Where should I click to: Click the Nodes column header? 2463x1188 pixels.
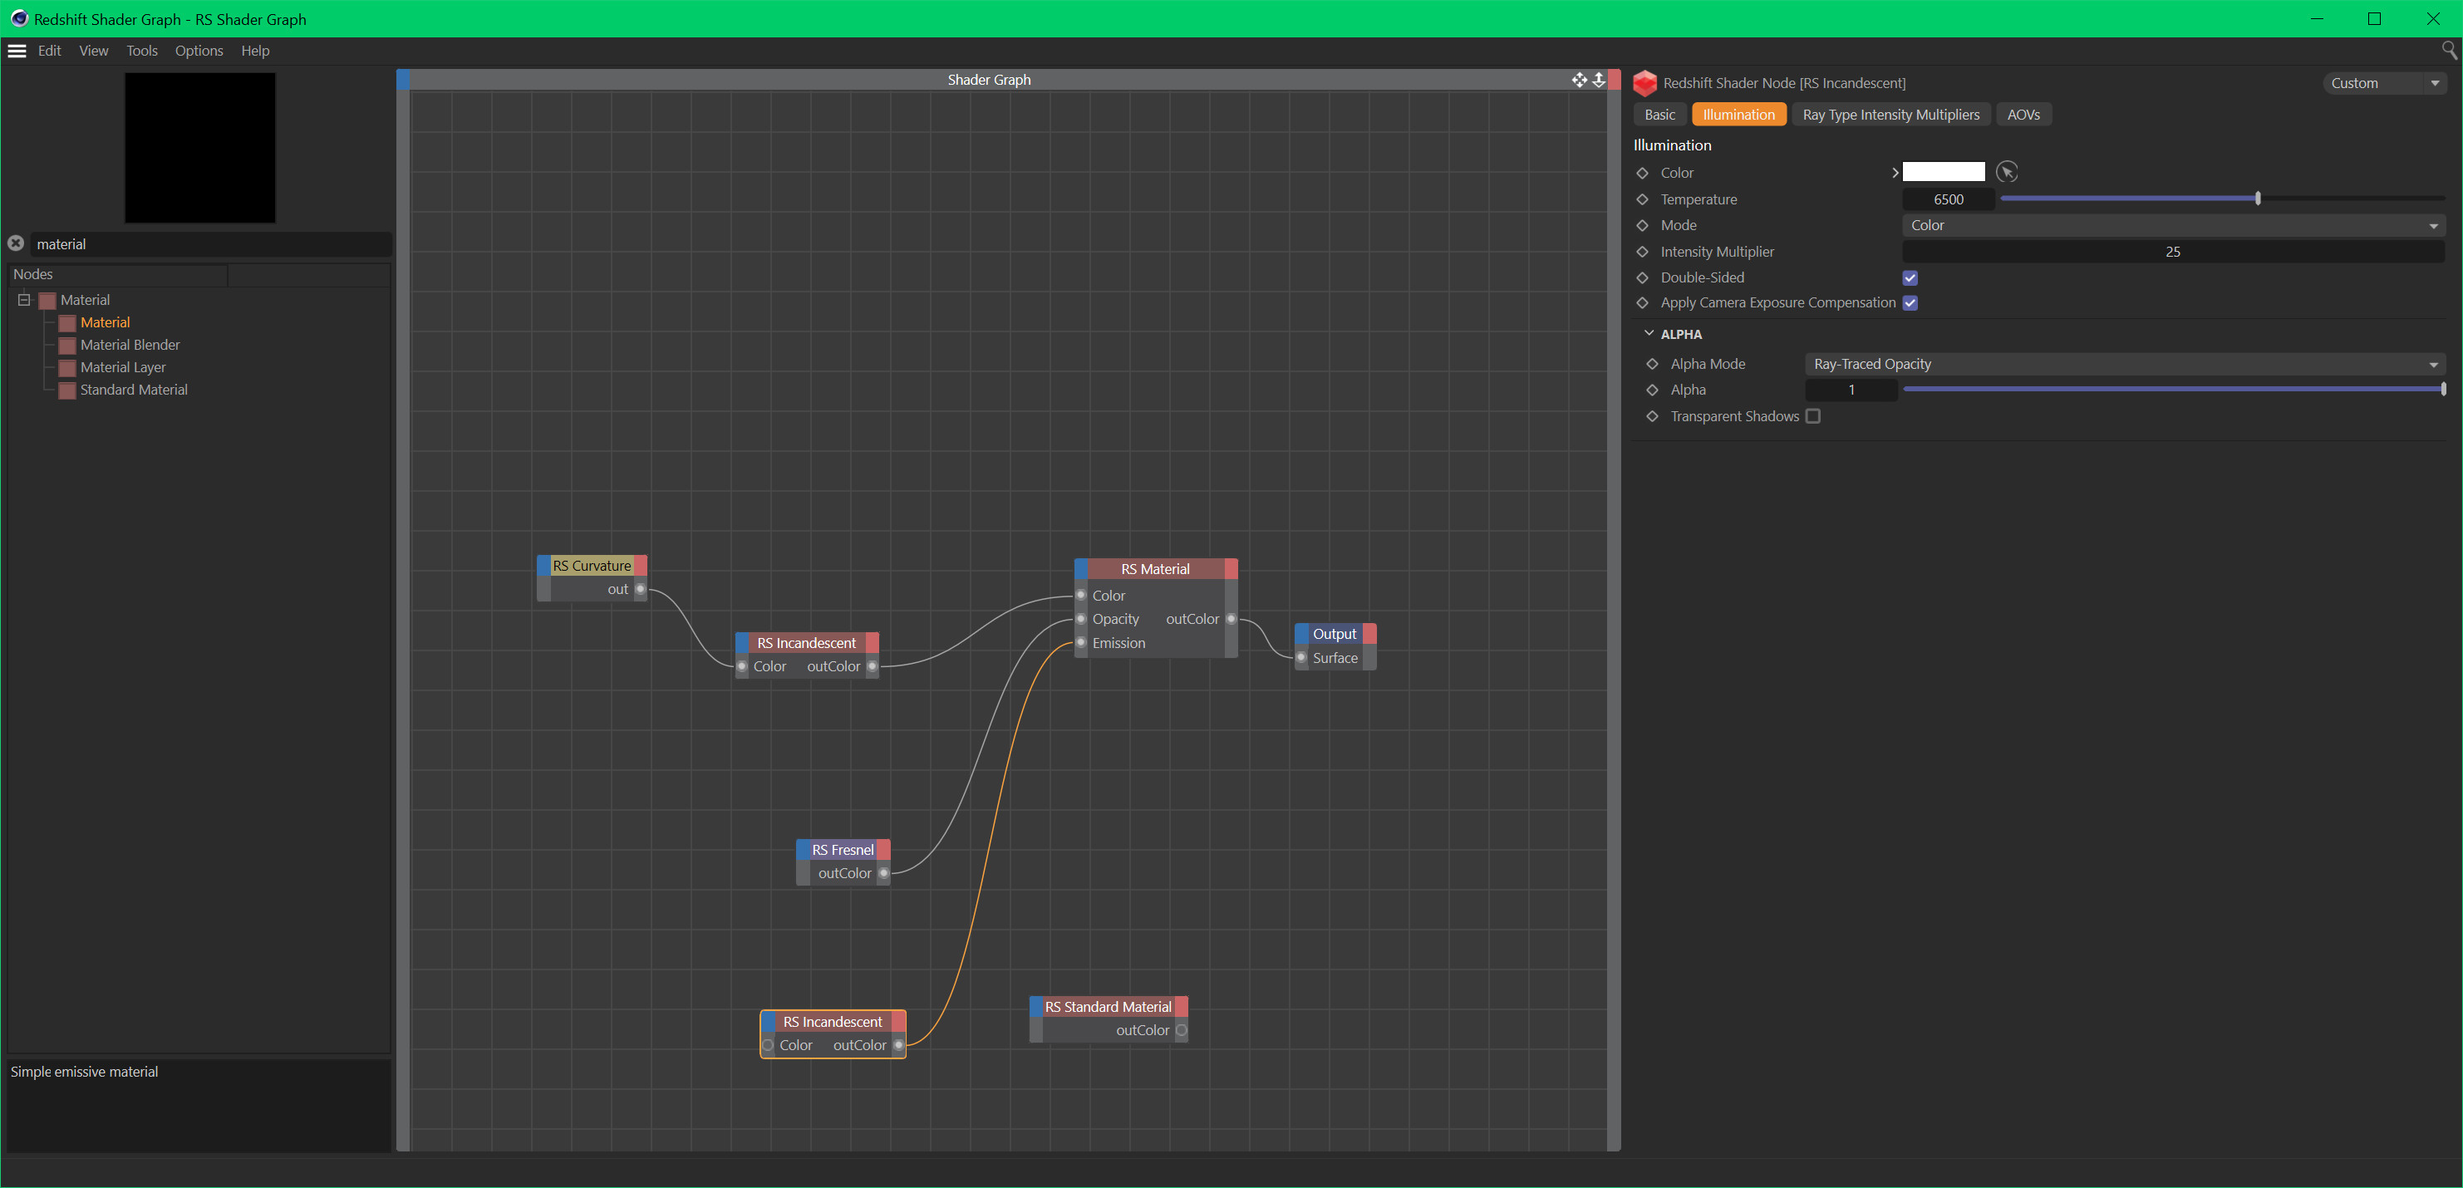[118, 274]
